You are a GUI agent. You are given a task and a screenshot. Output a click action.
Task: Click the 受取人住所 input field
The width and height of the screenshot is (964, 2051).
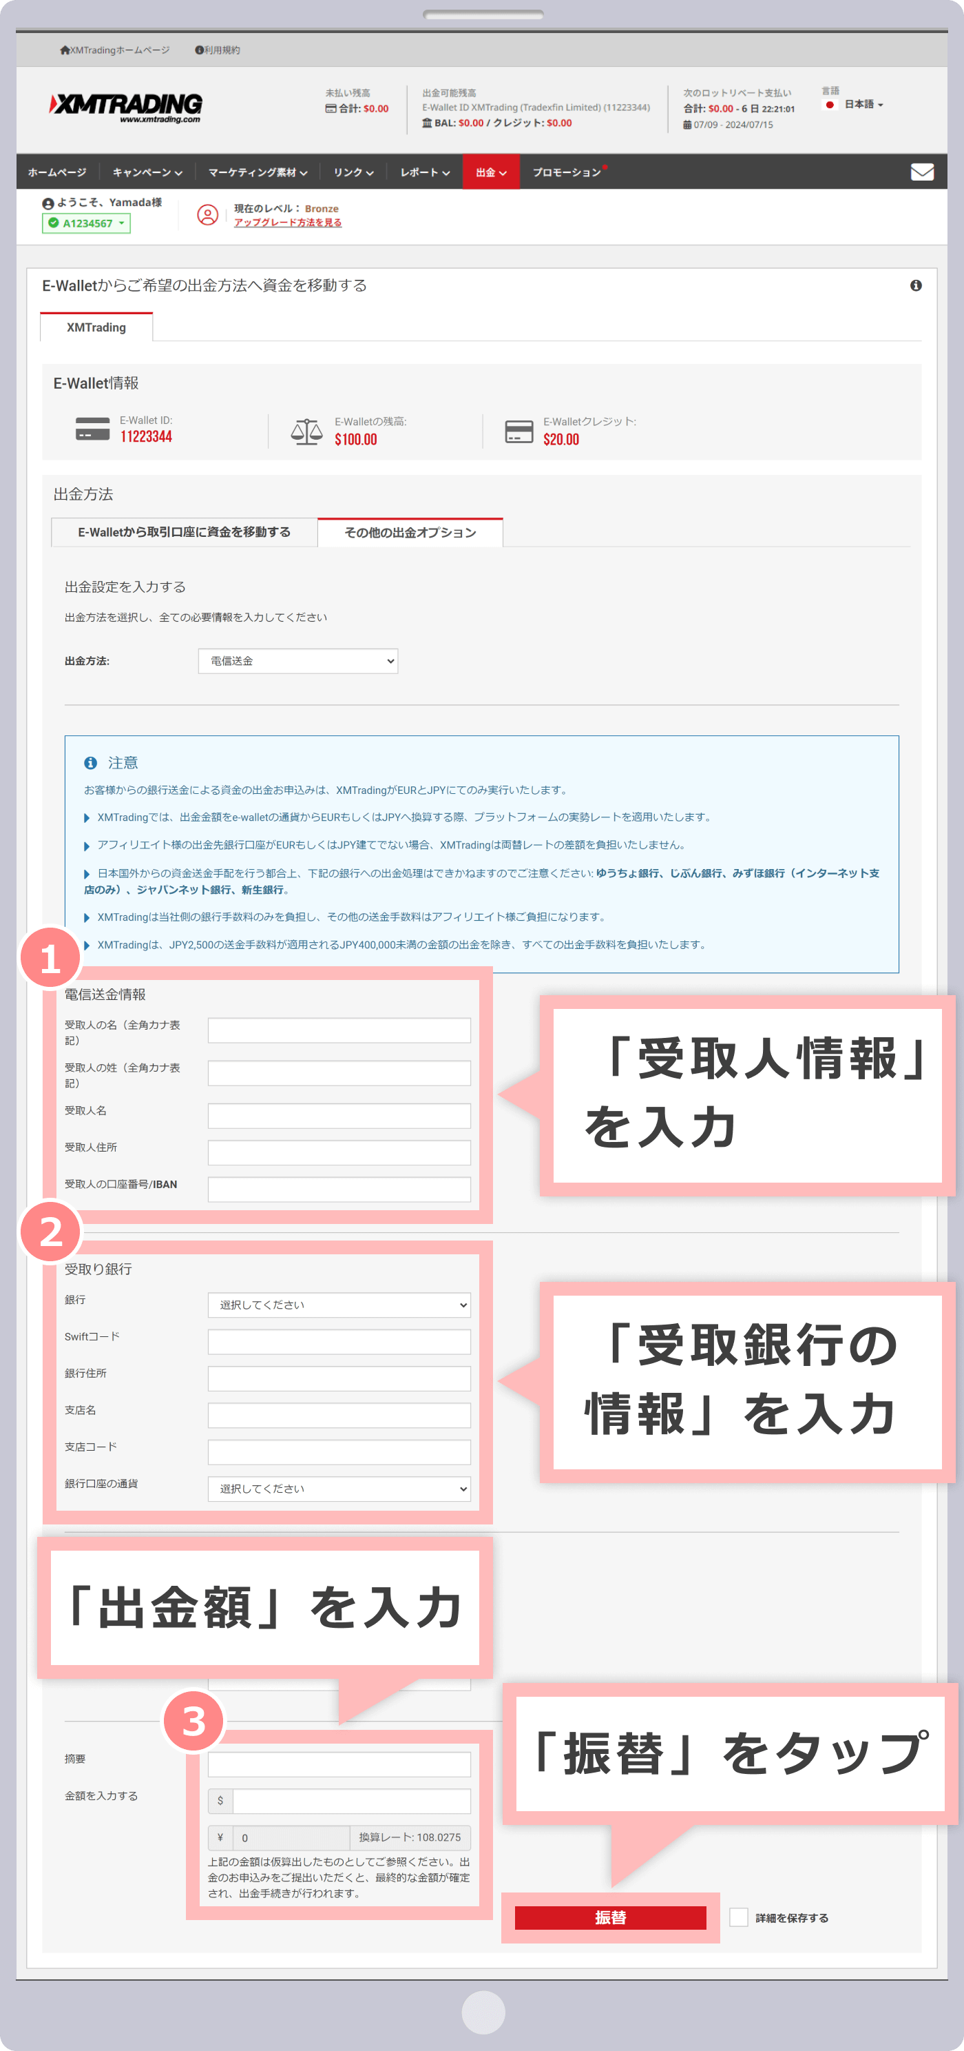click(x=339, y=1153)
